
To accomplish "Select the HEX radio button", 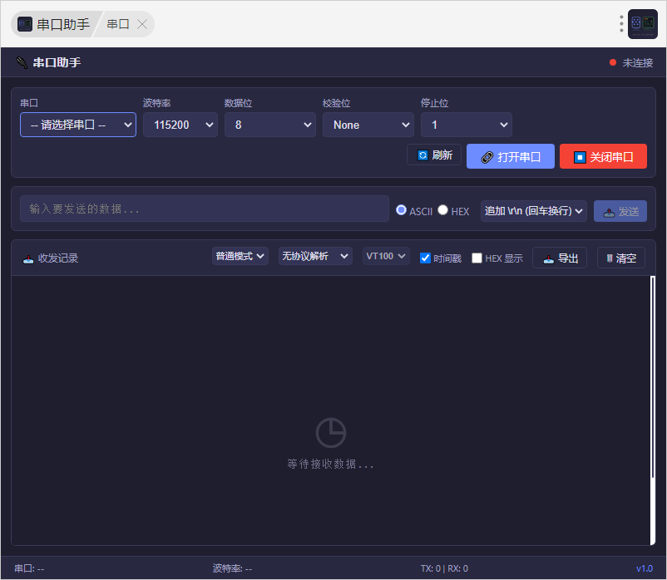I will (x=442, y=210).
